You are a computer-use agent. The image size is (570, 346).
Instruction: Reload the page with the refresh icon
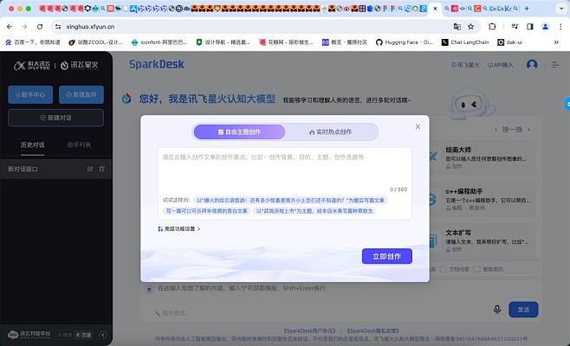tap(40, 27)
